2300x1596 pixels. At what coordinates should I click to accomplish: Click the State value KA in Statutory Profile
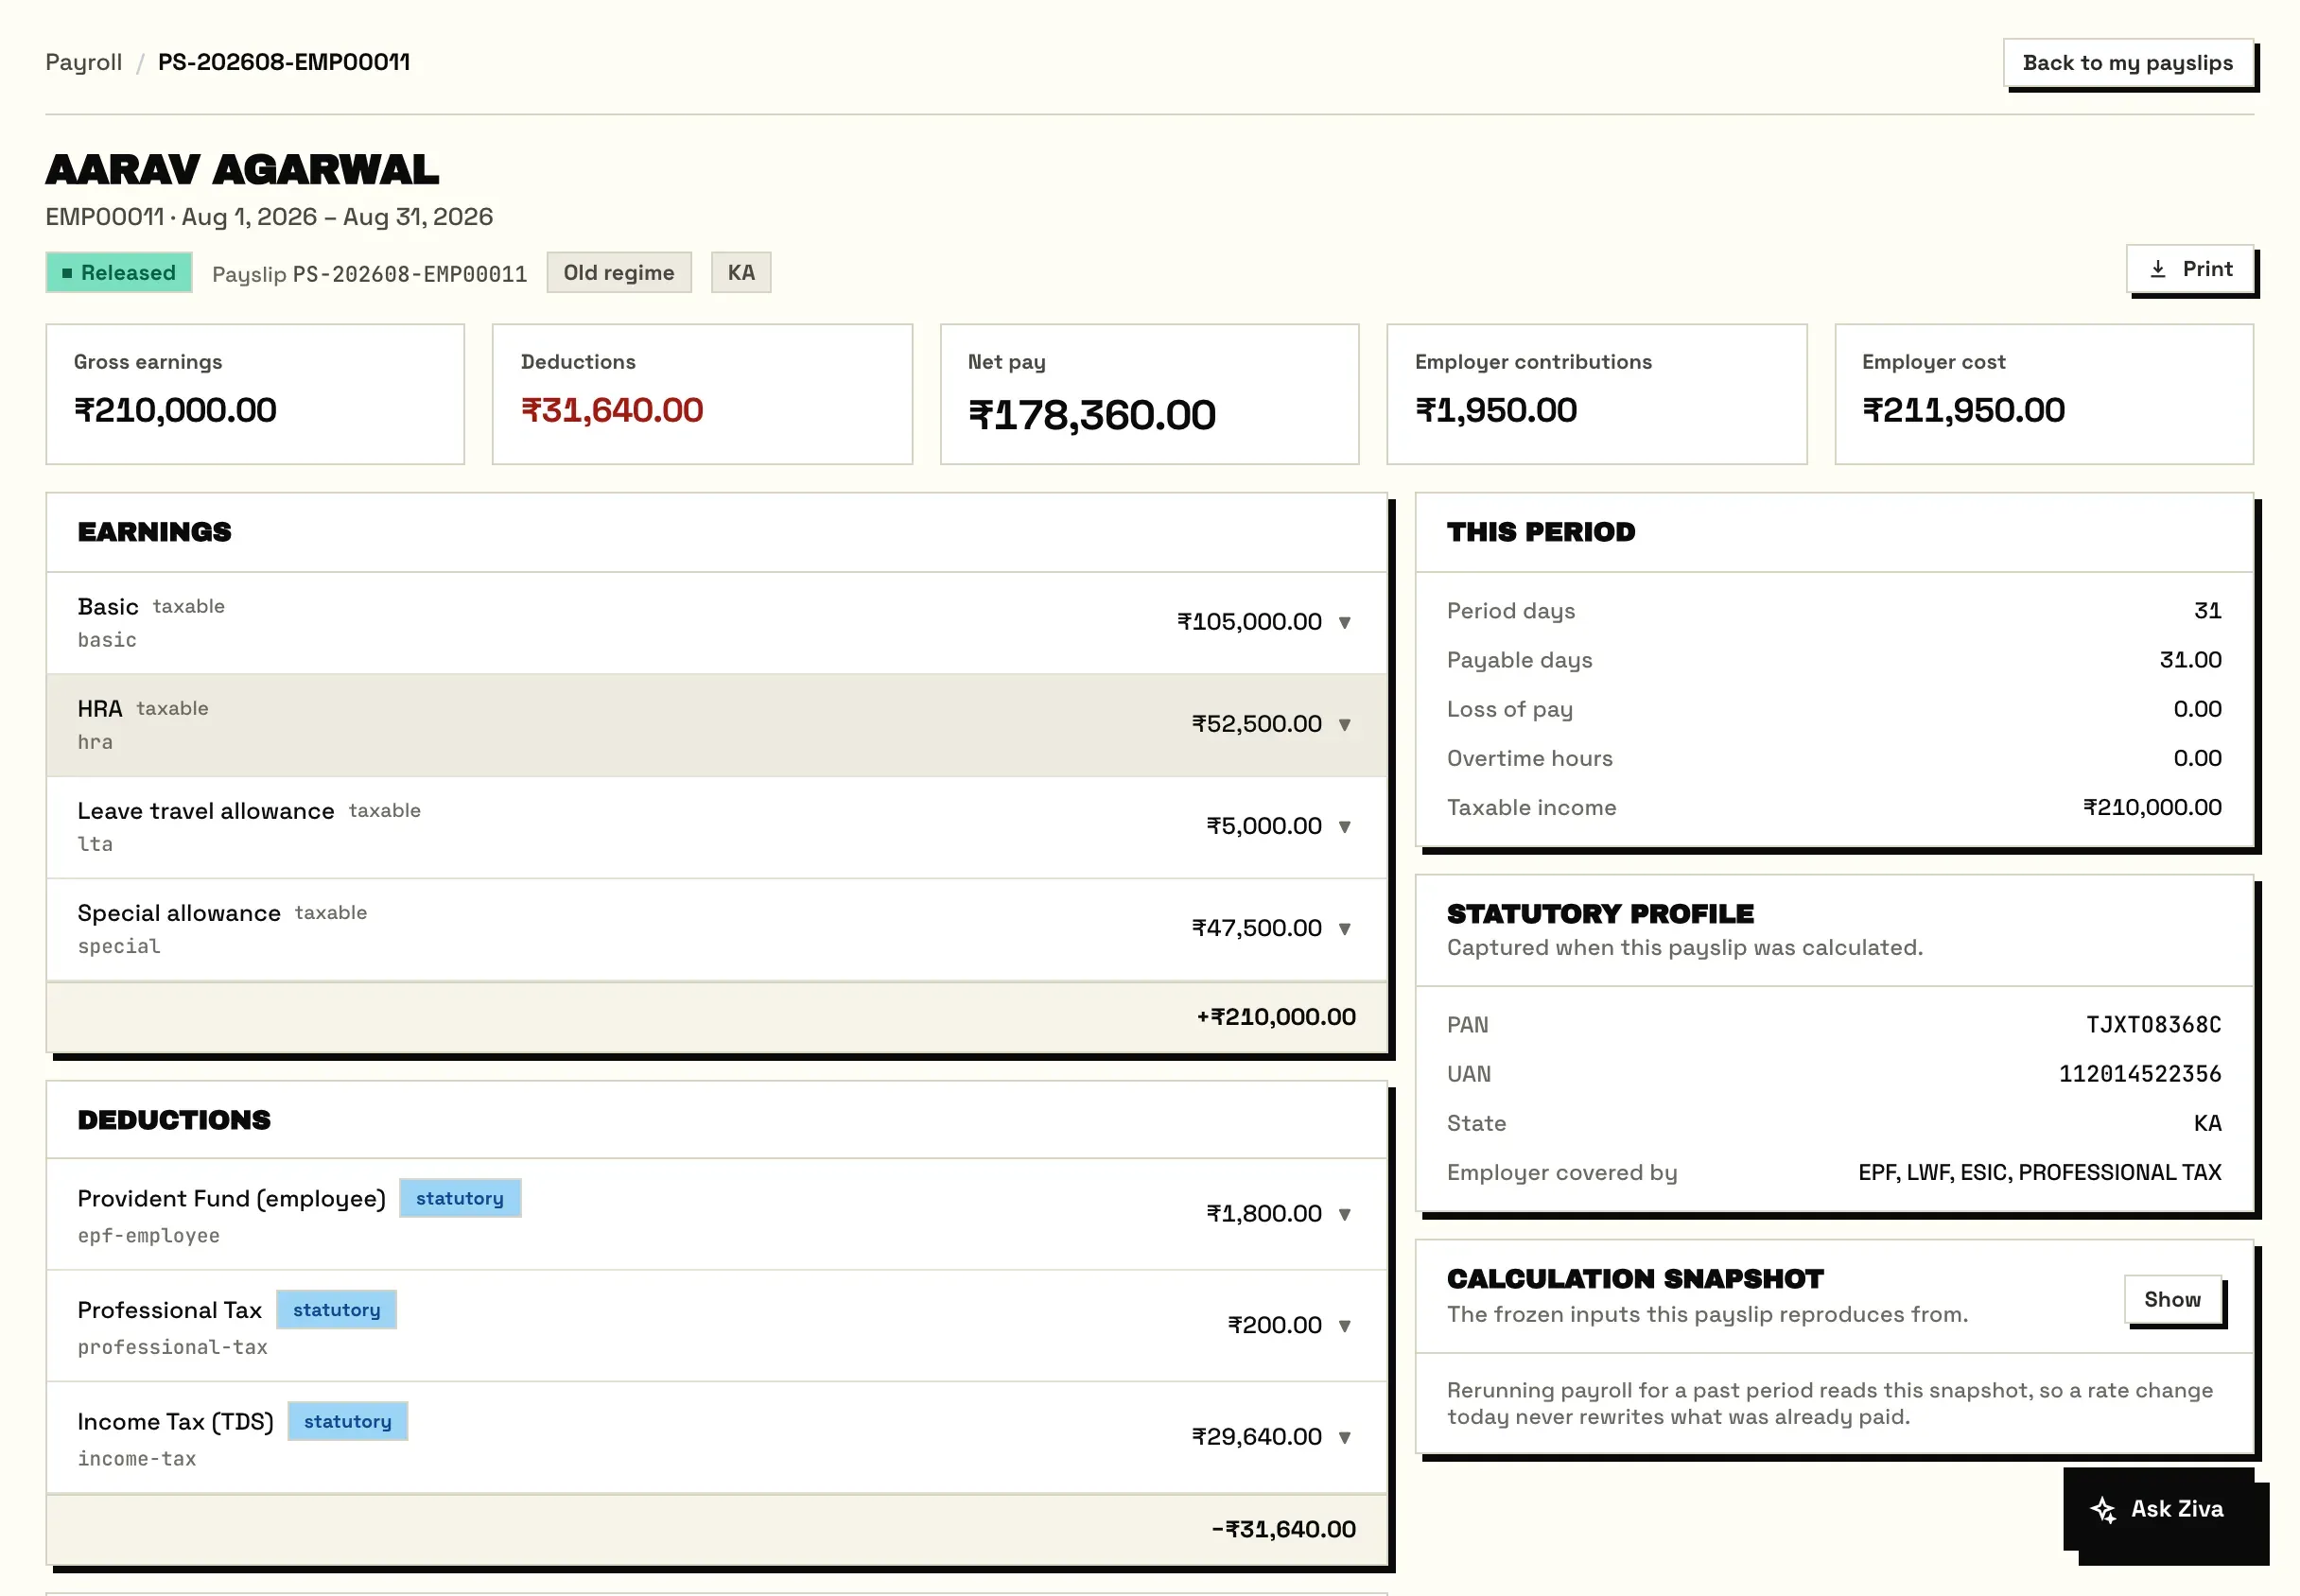(x=2208, y=1123)
